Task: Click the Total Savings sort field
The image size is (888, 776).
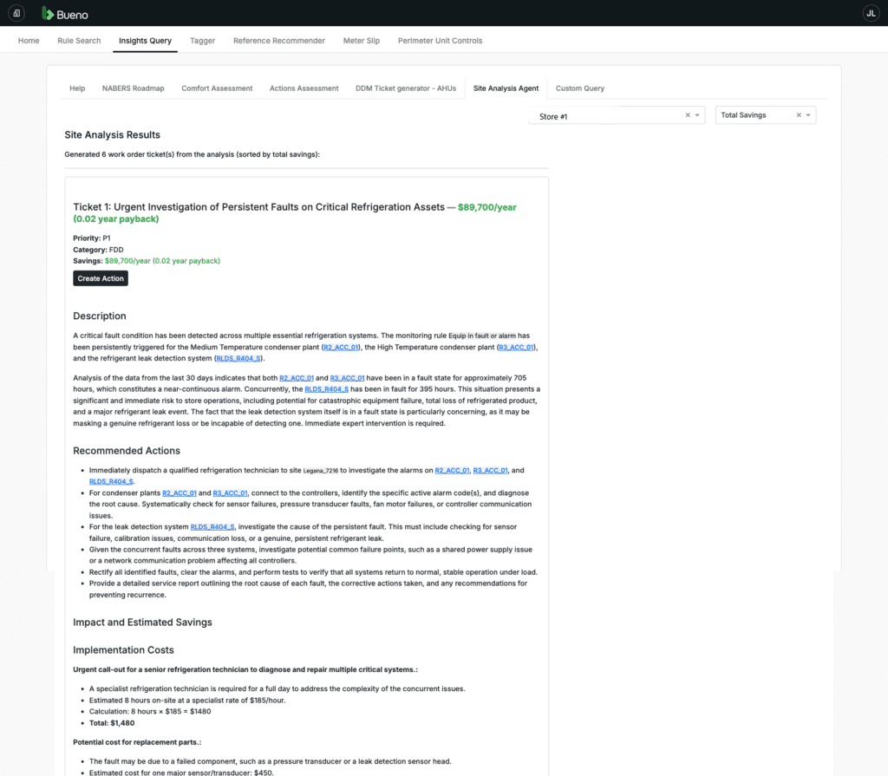Action: 765,115
